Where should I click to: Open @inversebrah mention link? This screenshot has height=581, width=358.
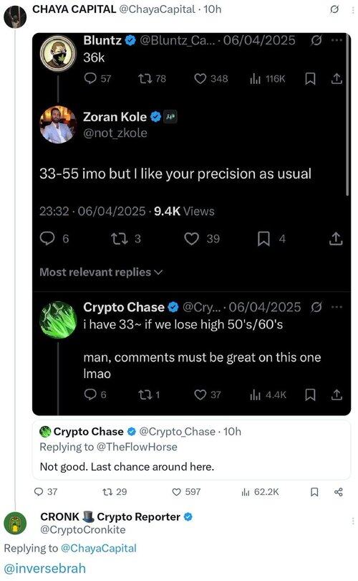(x=44, y=568)
